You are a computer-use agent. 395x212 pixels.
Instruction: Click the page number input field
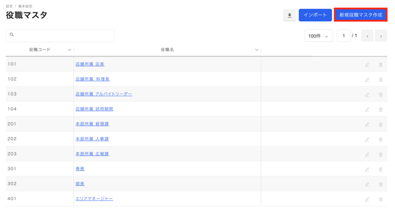click(344, 36)
